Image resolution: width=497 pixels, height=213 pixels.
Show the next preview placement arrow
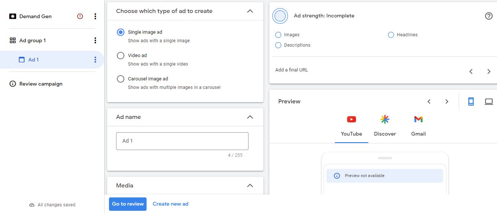coord(447,101)
